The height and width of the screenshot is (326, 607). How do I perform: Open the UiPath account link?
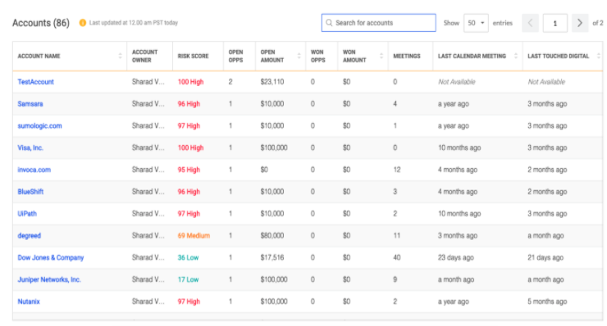tap(27, 214)
